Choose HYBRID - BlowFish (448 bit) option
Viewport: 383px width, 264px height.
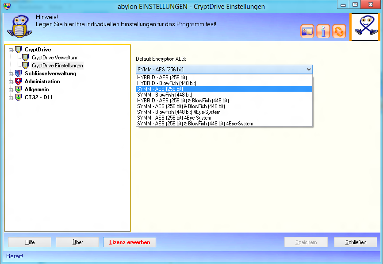[x=224, y=83]
